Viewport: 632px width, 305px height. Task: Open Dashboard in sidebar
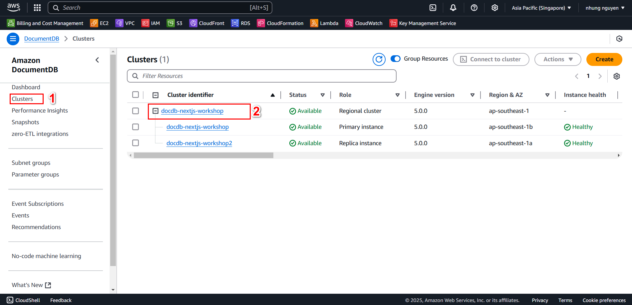point(26,87)
